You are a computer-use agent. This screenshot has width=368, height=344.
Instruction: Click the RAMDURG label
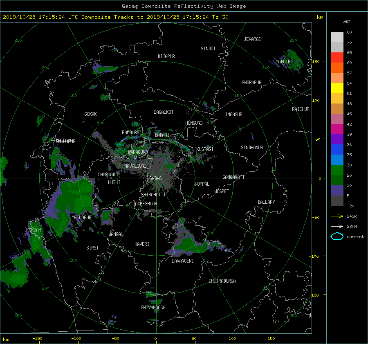130,133
